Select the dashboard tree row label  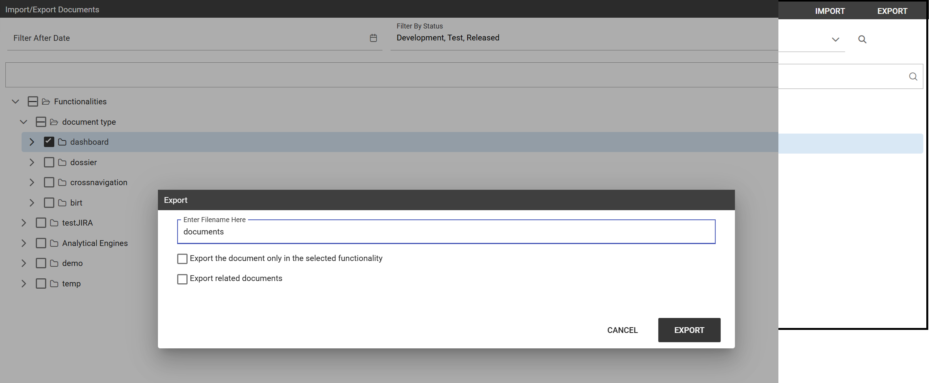click(x=89, y=142)
